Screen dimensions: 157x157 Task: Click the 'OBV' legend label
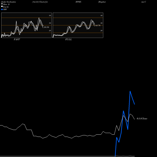click(x=5, y=9)
